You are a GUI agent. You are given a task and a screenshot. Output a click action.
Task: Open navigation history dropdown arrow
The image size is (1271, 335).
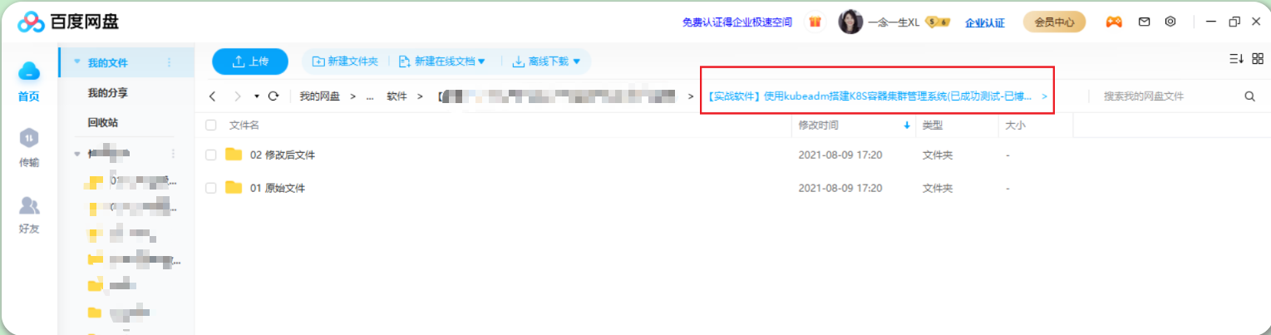pyautogui.click(x=257, y=96)
